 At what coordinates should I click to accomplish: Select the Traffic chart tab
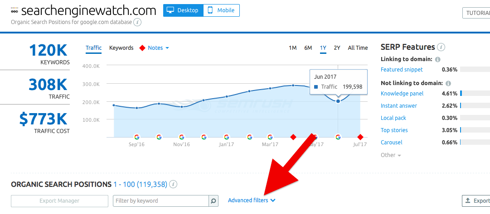pos(93,48)
